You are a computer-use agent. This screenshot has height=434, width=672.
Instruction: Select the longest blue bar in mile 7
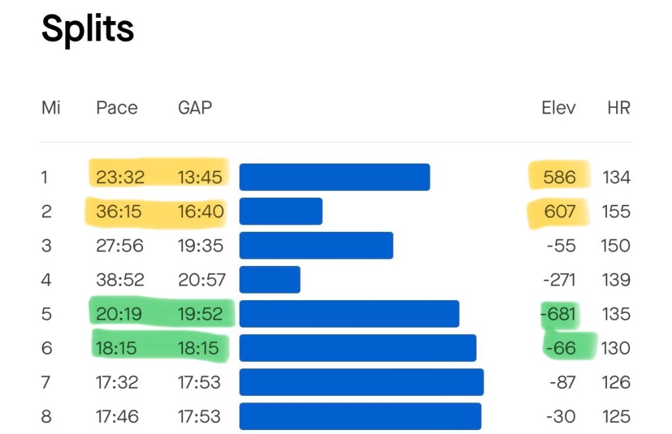(361, 382)
